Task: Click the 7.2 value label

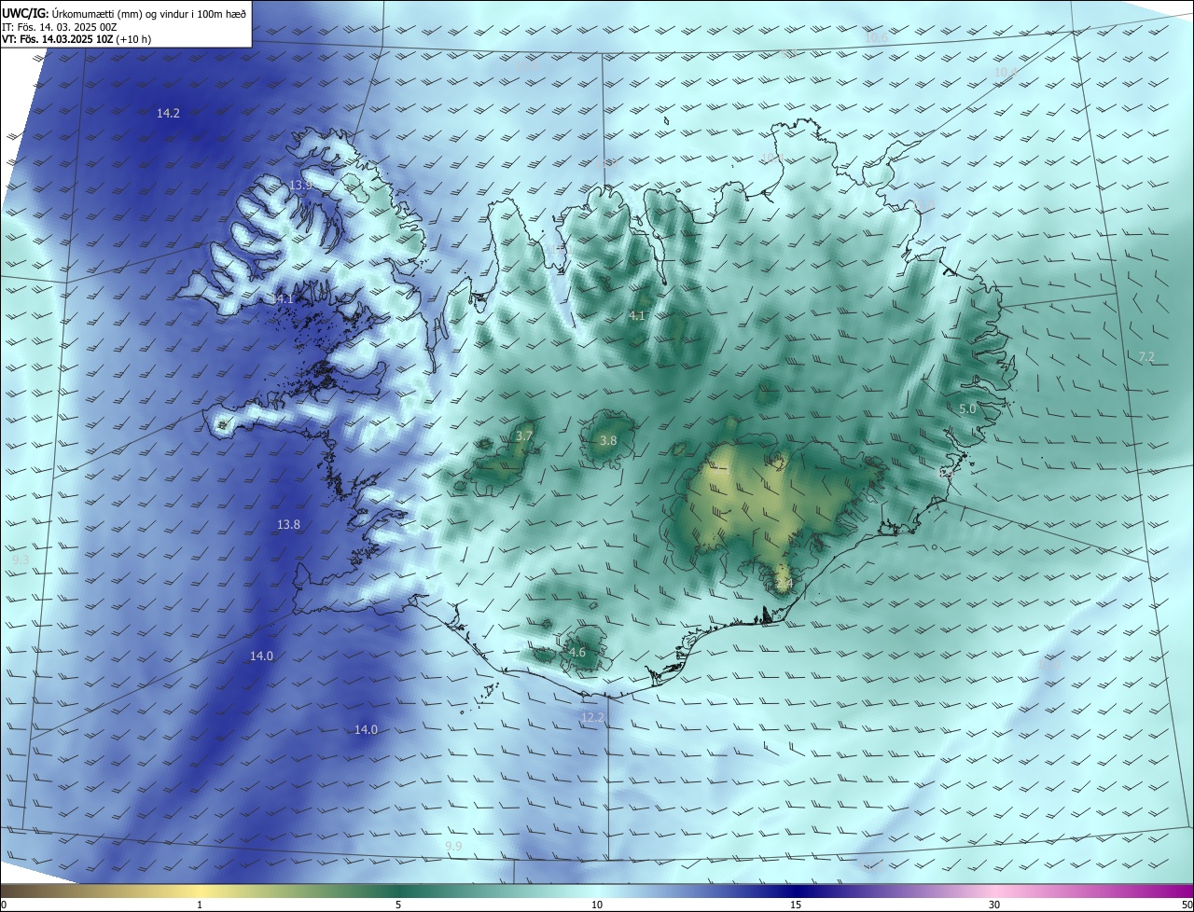Action: tap(1146, 357)
